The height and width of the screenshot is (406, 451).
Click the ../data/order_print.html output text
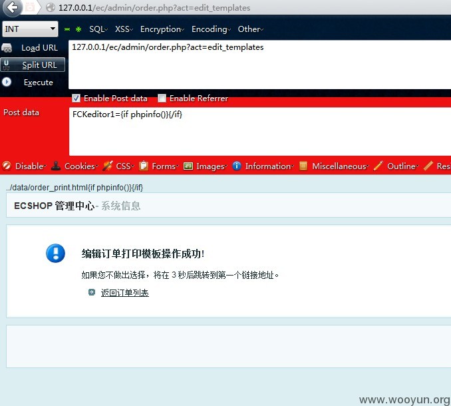point(75,187)
